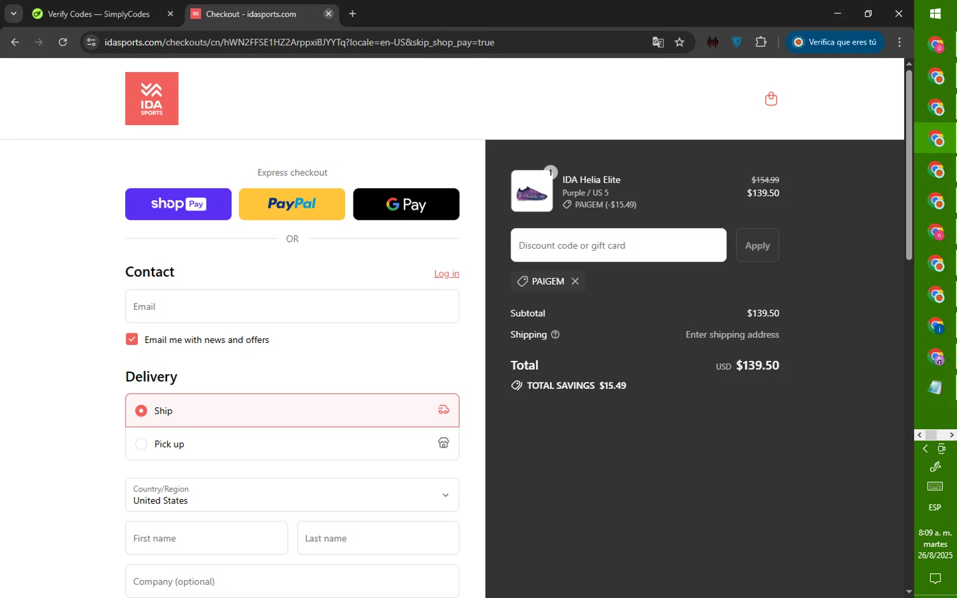Click the address bar URL
Screen dimensions: 957x598
click(300, 42)
